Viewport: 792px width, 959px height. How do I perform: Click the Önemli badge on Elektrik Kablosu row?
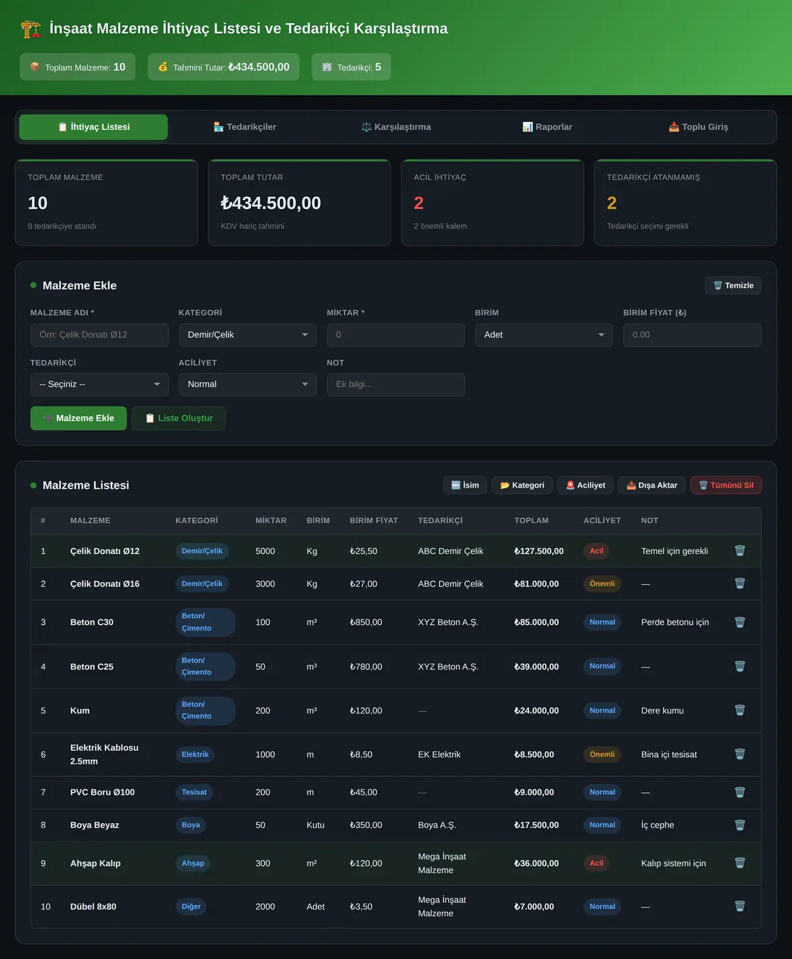click(602, 755)
